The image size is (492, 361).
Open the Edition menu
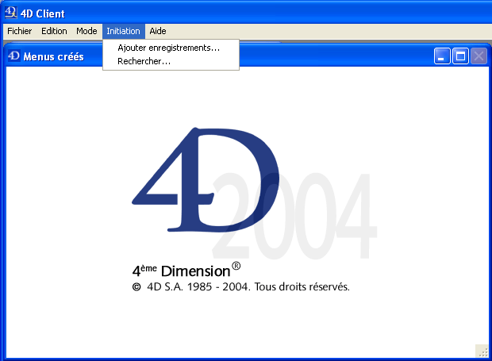click(54, 31)
